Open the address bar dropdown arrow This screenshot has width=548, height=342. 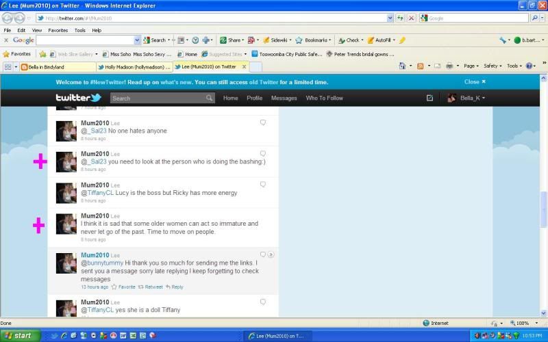tap(390, 18)
